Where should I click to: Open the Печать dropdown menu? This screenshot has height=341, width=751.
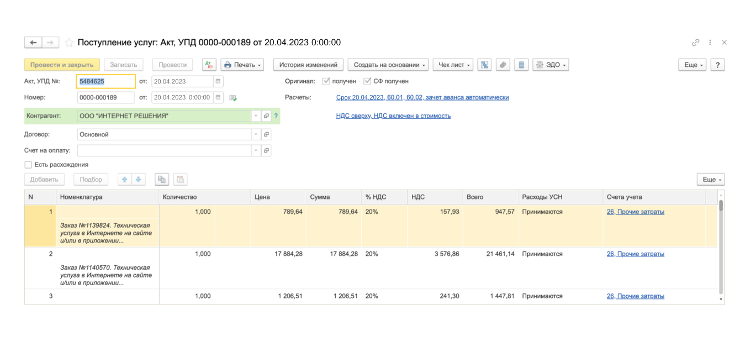pyautogui.click(x=242, y=65)
